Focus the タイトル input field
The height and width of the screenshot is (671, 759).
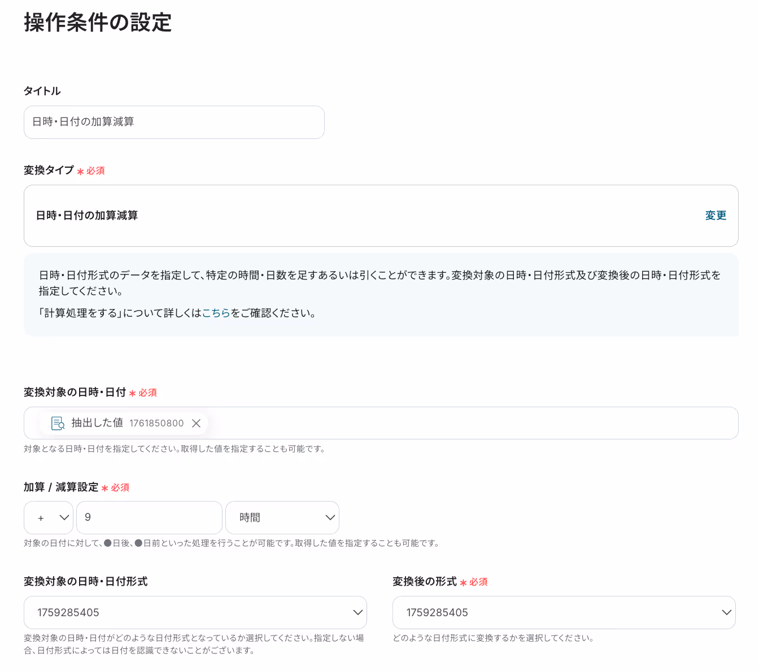174,122
